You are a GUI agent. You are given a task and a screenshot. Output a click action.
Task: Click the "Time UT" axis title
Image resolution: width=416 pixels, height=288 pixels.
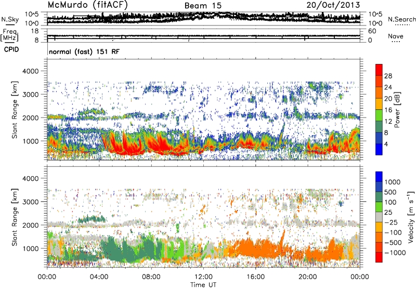[203, 285]
